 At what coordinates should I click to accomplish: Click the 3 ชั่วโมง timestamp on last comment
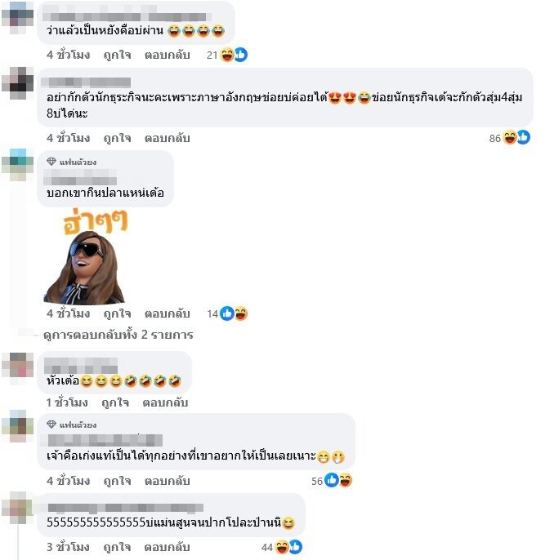click(x=68, y=547)
